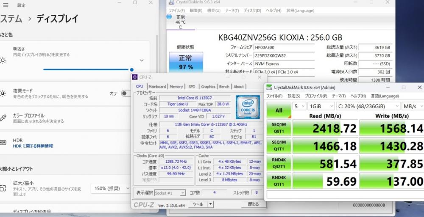Open the arrow next to ツール in CPU-Z
Viewport: 424px width, 217px height.
coord(211,204)
